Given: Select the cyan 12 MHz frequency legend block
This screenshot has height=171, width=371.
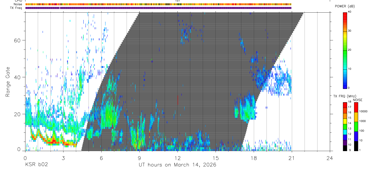Looking at the screenshot, I should 345,132.
